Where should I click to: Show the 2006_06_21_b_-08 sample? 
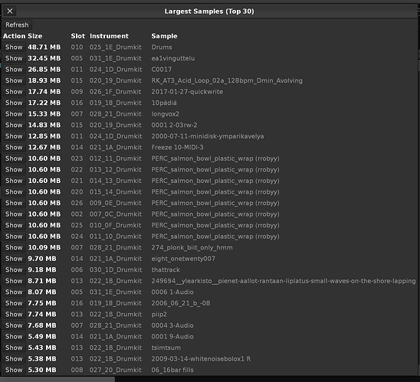point(15,303)
